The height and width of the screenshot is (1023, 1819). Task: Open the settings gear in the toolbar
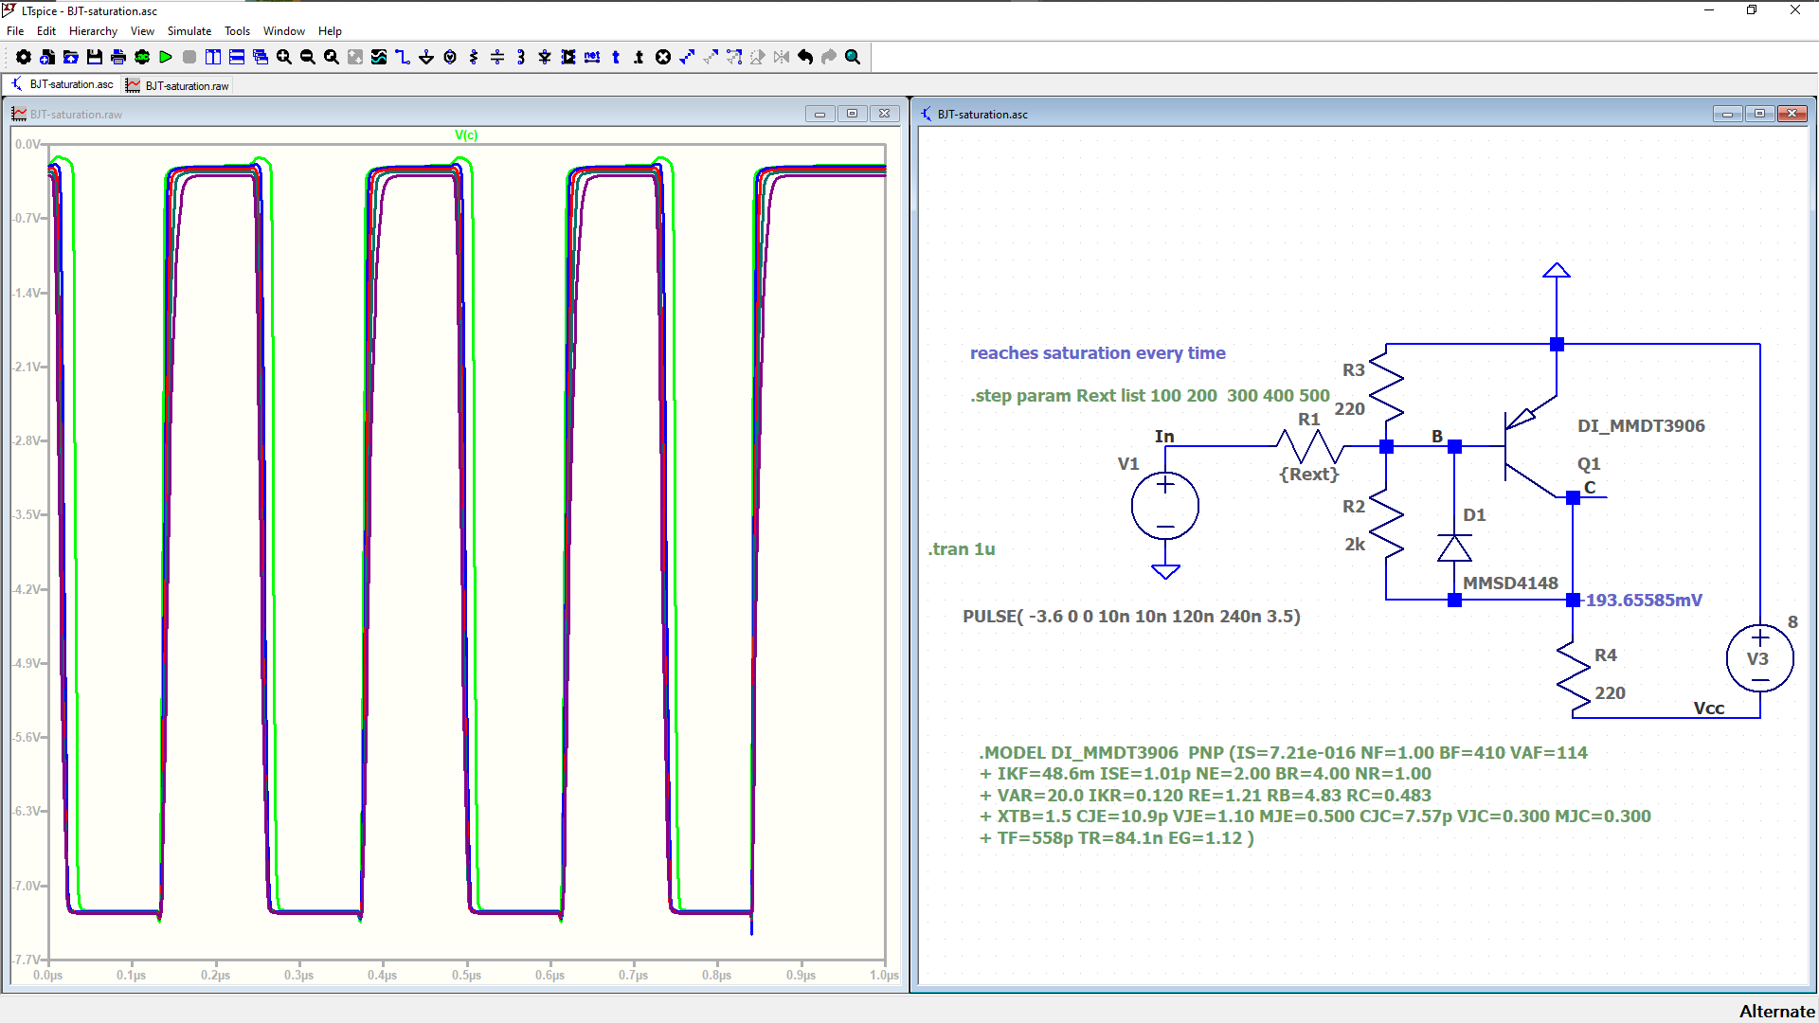(x=24, y=57)
